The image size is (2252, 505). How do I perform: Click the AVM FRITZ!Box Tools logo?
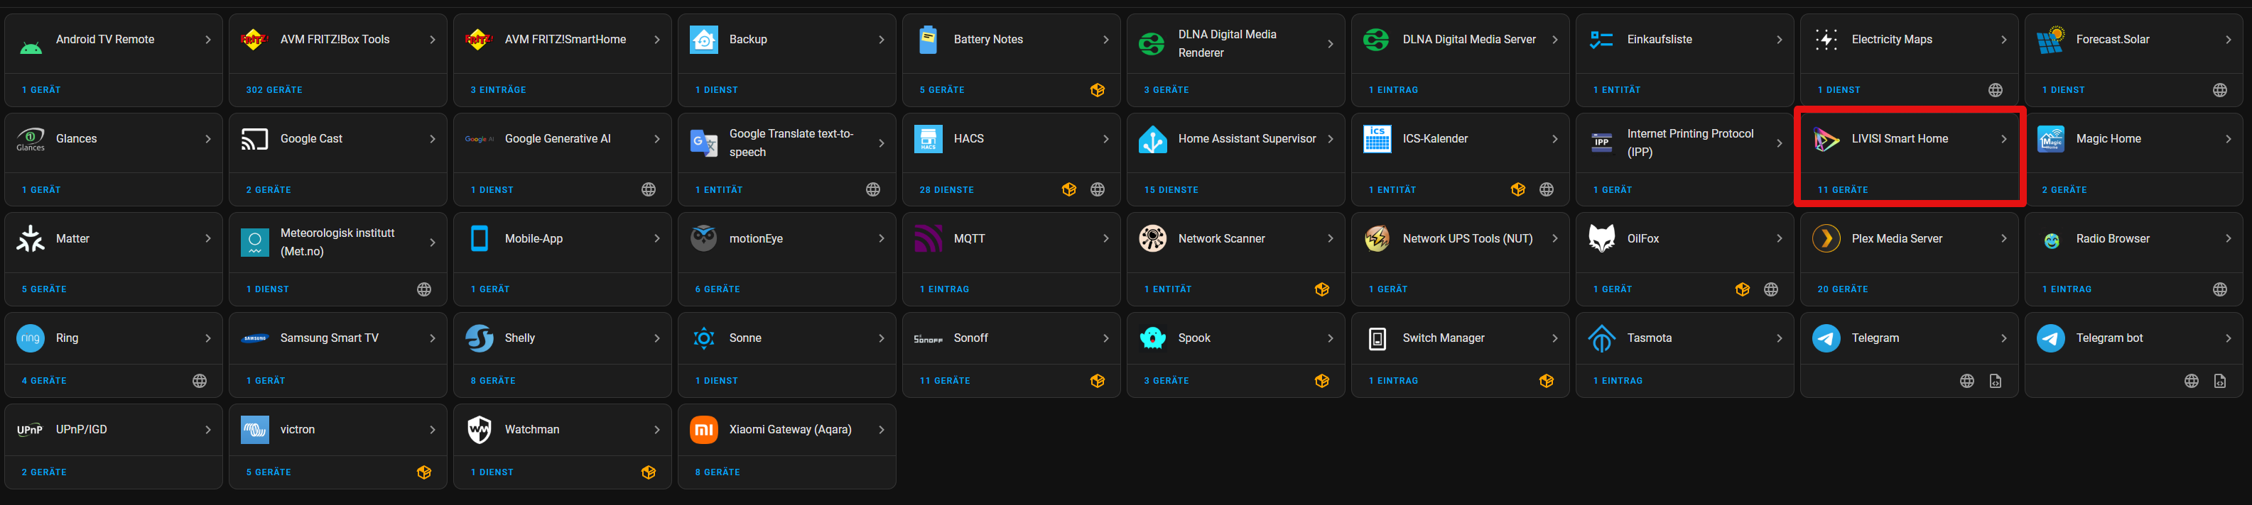tap(254, 39)
